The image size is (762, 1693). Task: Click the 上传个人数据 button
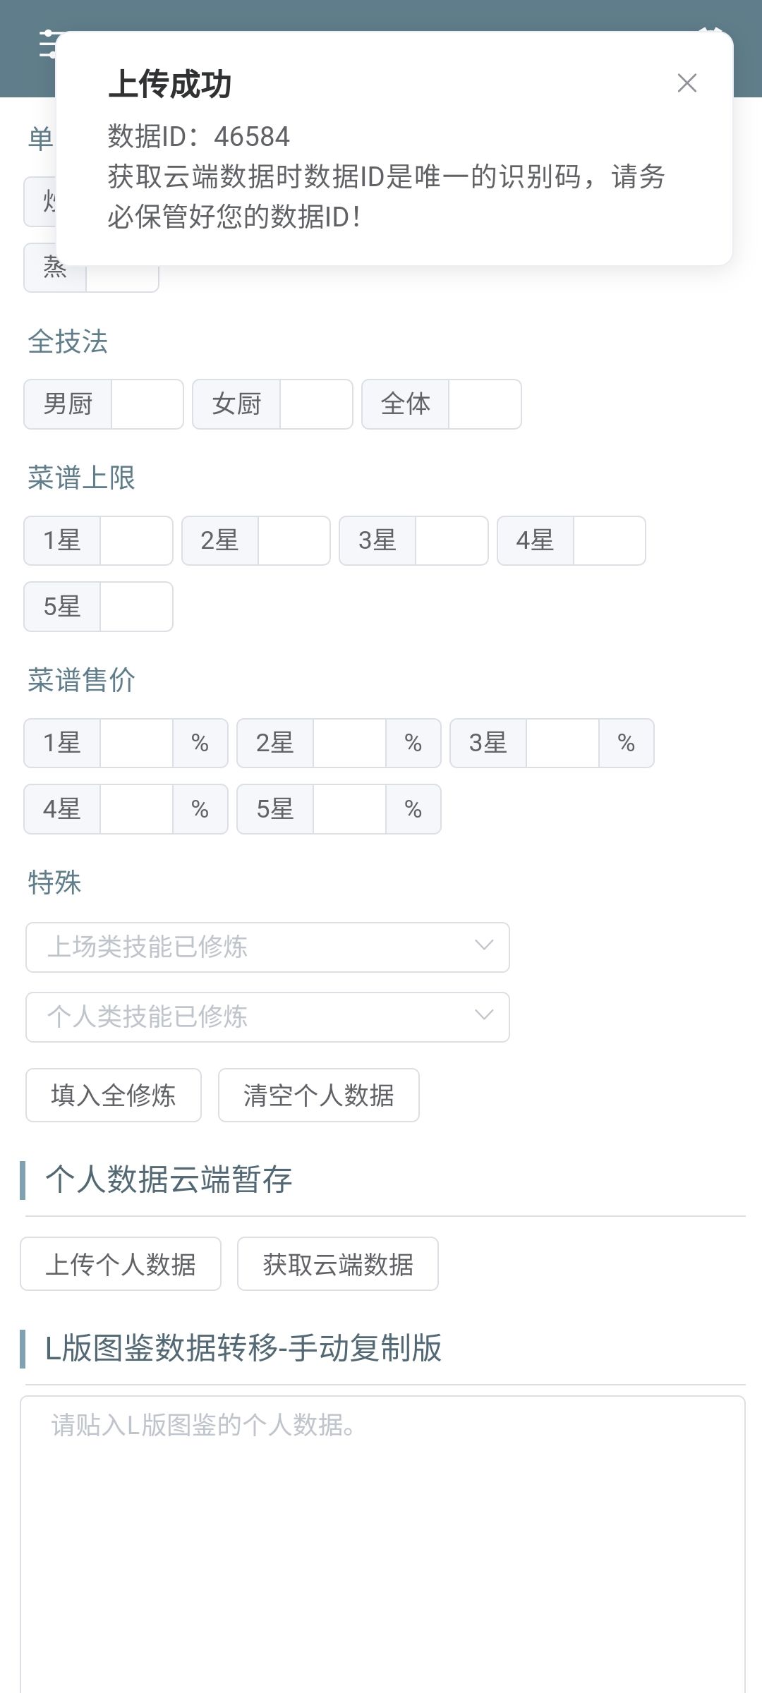(x=121, y=1263)
